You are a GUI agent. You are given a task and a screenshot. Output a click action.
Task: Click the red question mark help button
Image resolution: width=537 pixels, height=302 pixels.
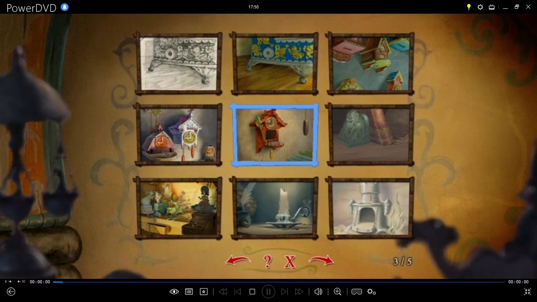(268, 261)
